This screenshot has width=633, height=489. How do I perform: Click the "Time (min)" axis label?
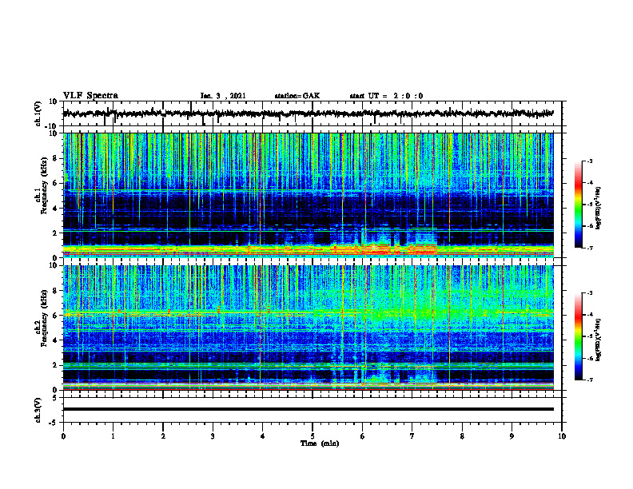coord(320,443)
